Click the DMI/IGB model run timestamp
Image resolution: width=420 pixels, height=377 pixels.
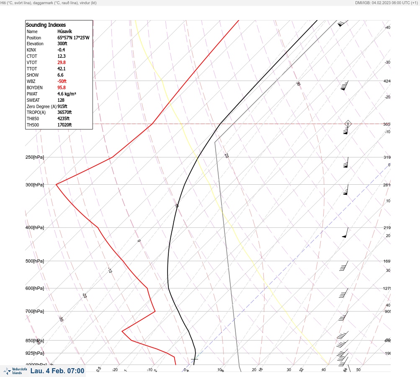(387, 3)
